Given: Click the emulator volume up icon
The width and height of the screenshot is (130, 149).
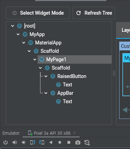Looking at the screenshot, I should 15,142.
